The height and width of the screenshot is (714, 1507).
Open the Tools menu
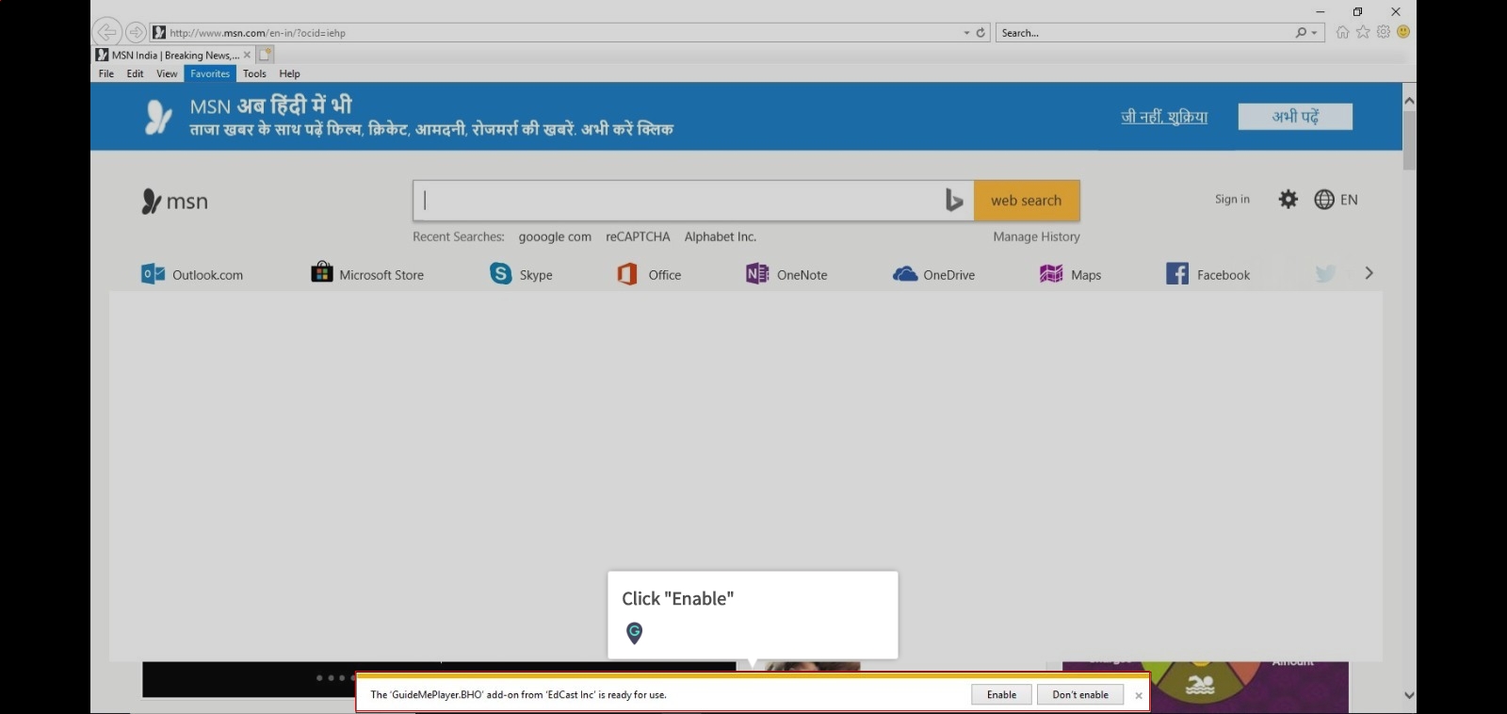(x=254, y=73)
